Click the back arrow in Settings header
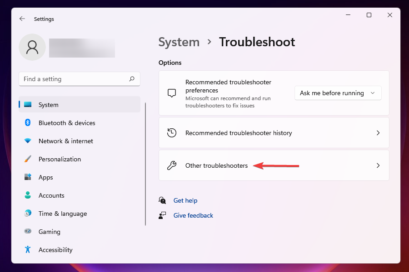This screenshot has width=409, height=272. point(22,19)
